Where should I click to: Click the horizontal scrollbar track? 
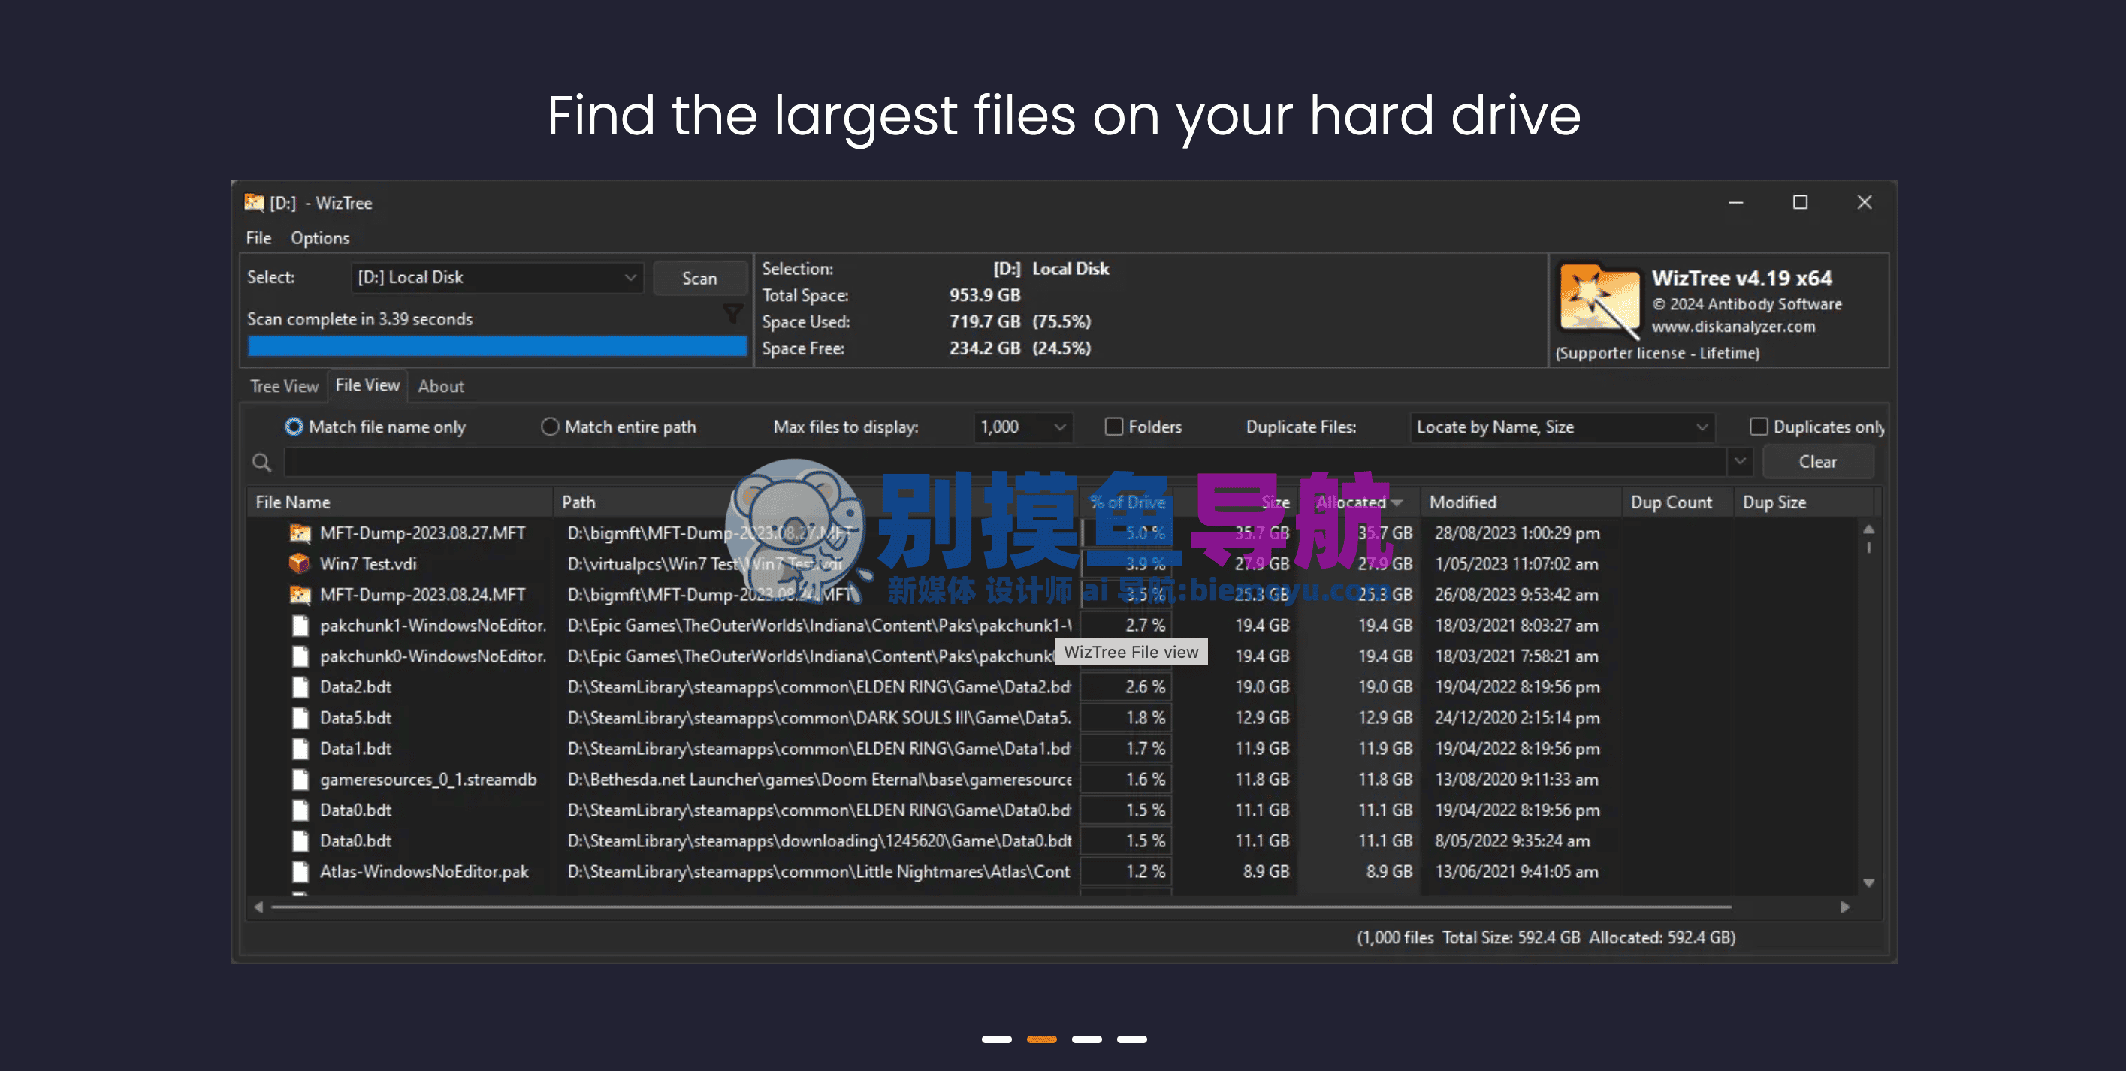[x=1001, y=907]
